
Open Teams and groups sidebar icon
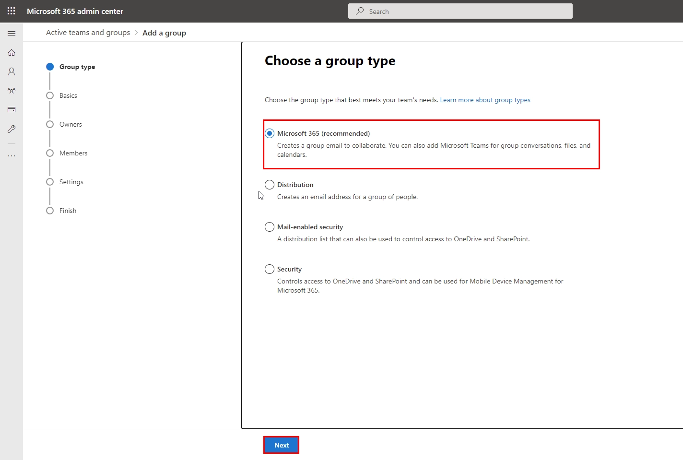pos(12,91)
